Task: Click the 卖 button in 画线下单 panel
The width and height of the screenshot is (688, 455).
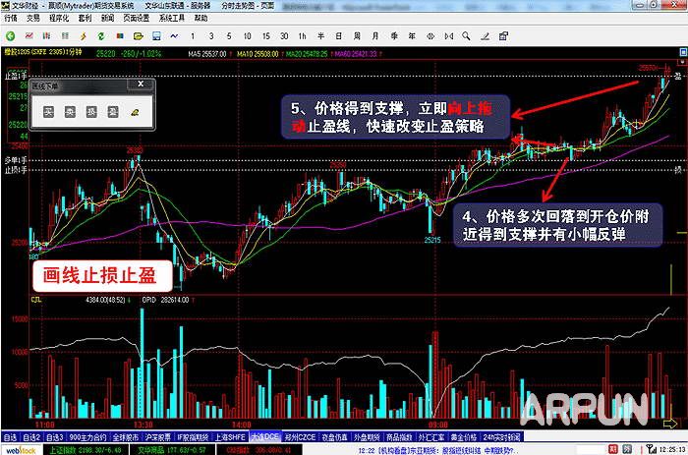Action: point(70,112)
